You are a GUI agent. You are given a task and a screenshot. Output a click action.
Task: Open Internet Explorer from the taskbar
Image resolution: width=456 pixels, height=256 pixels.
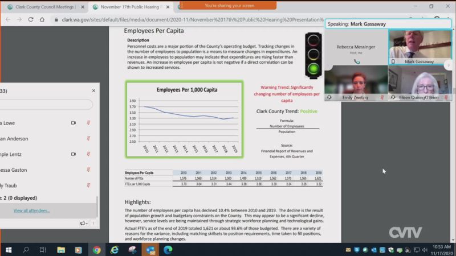click(115, 250)
